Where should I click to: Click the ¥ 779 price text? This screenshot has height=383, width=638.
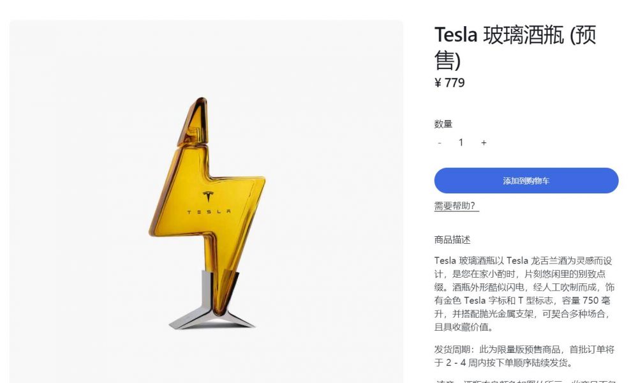point(450,83)
